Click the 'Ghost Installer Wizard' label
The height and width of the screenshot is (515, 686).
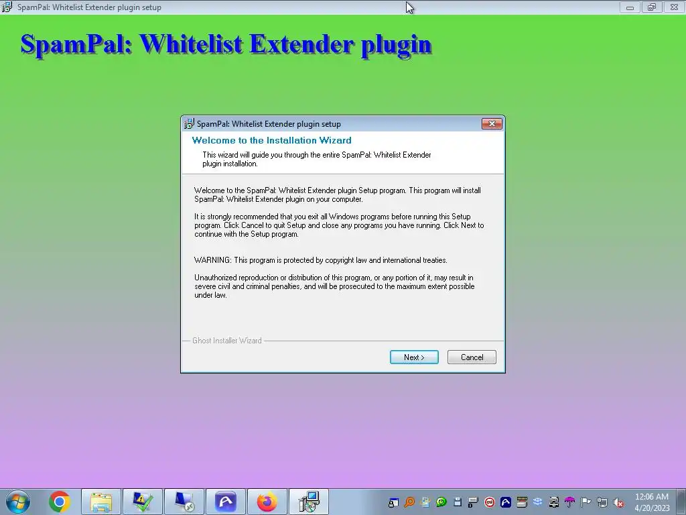pos(227,341)
